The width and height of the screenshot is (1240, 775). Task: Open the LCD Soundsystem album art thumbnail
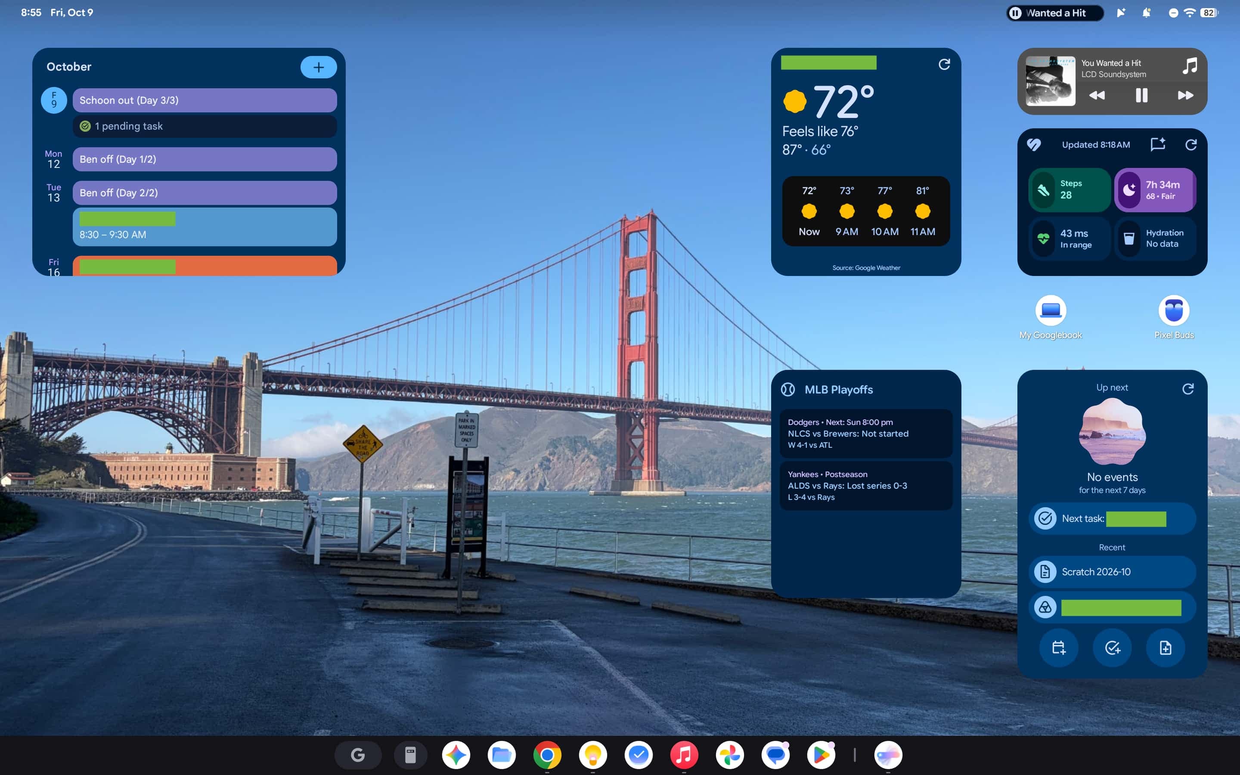[x=1050, y=81]
